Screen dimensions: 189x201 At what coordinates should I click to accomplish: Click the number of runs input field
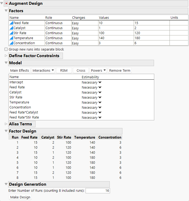[x=98, y=191]
